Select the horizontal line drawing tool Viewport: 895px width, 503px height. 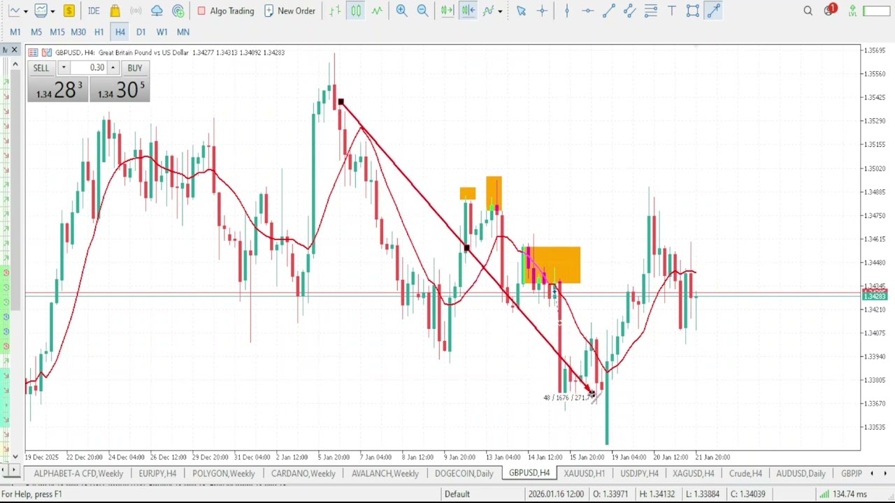coord(587,10)
